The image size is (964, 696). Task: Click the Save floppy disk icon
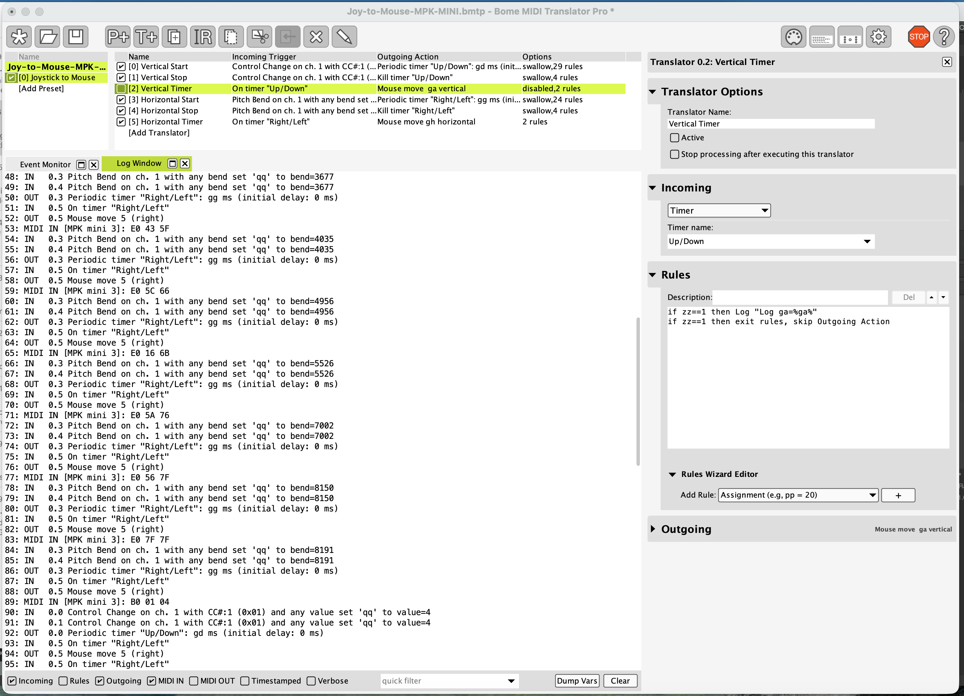coord(76,37)
